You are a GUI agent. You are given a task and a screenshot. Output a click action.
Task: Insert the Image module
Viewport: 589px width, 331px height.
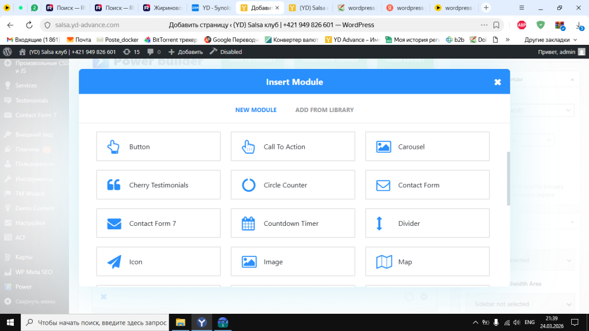click(293, 262)
